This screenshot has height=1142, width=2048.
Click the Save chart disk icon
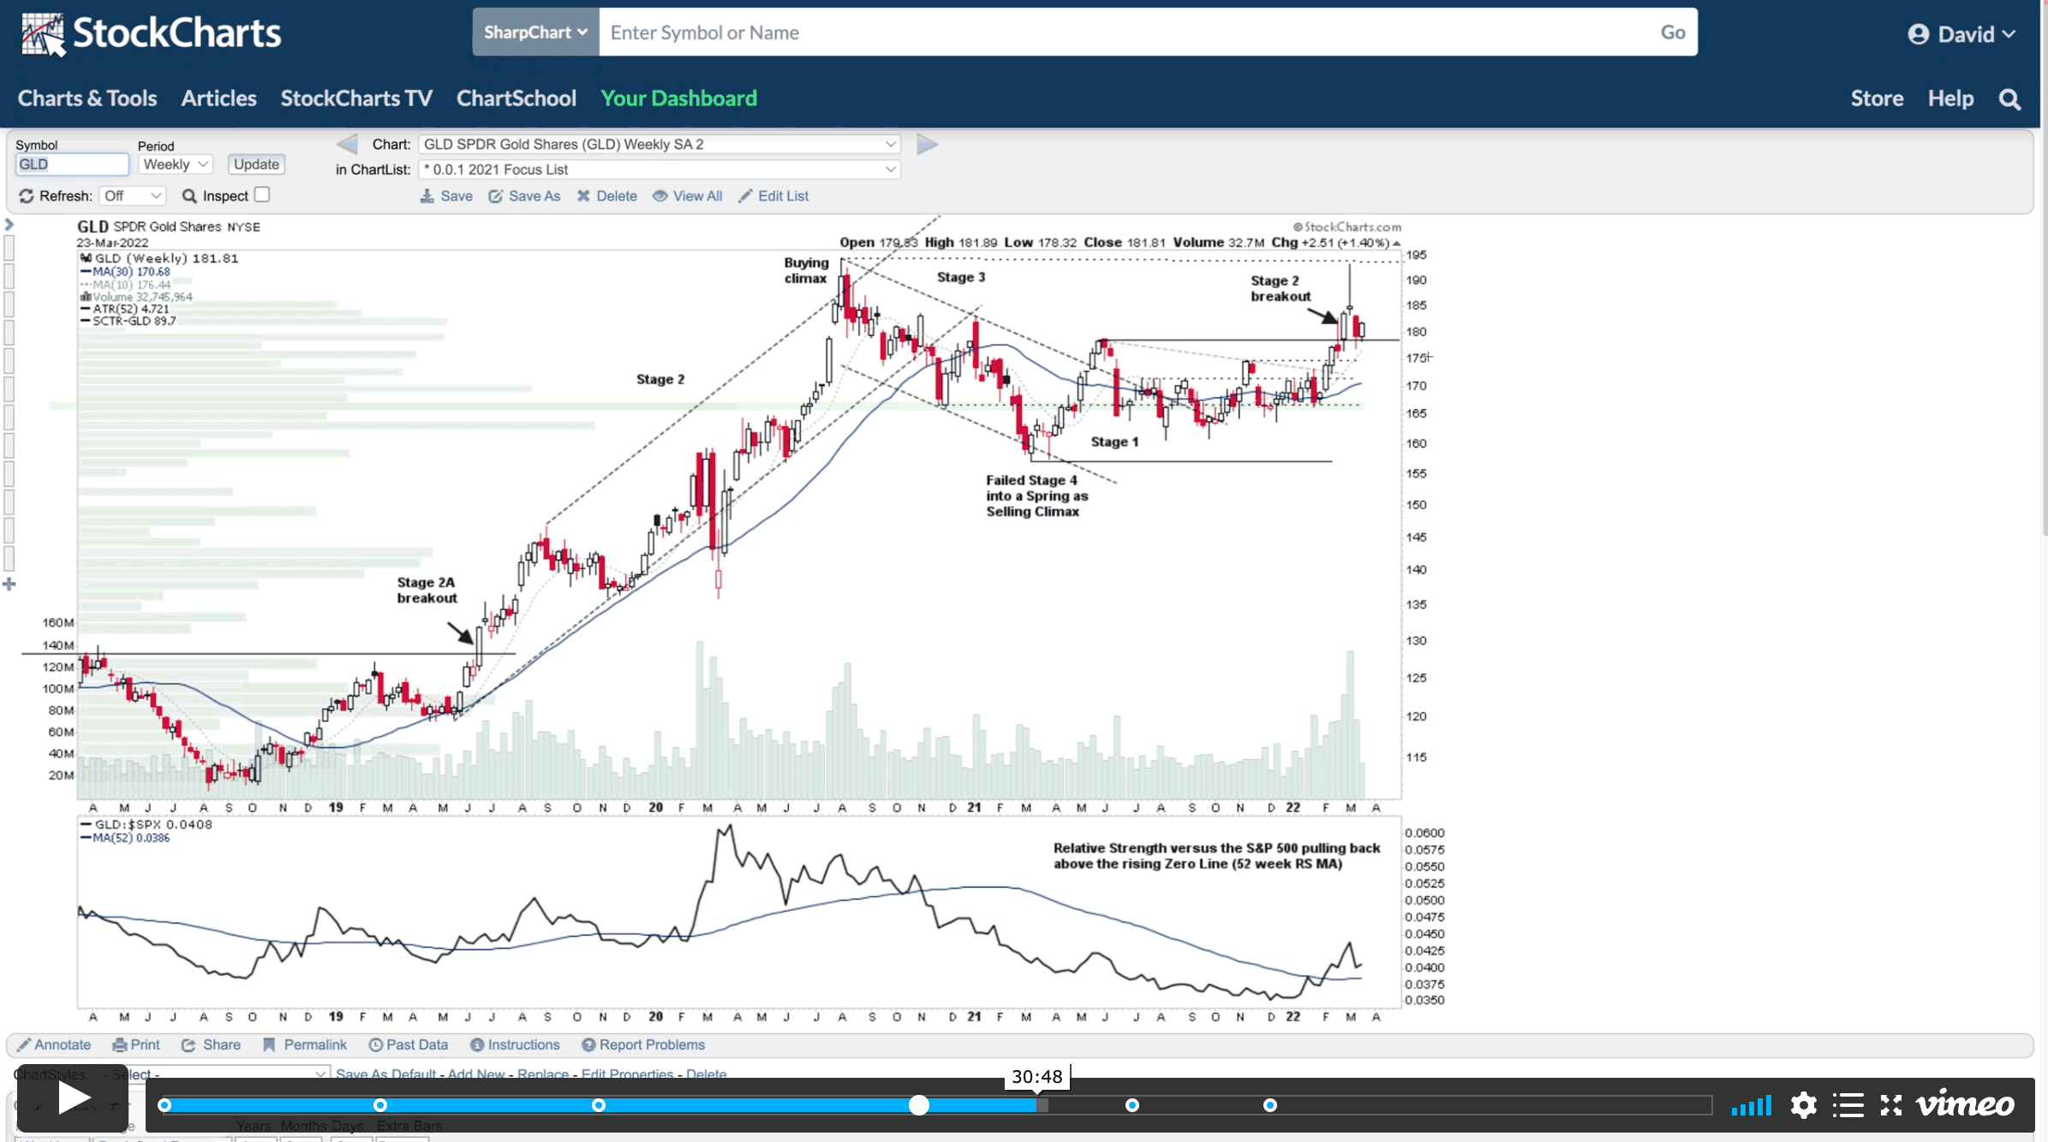(427, 196)
